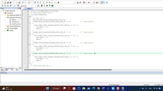
Task: Open a file with the folder icon
Action: (5, 3)
